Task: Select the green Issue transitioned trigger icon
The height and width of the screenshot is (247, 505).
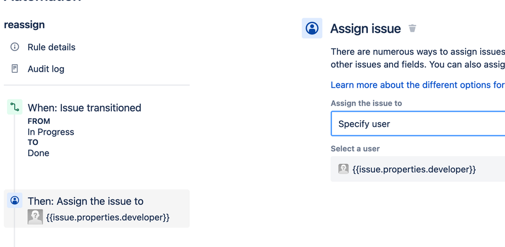Action: (x=15, y=107)
